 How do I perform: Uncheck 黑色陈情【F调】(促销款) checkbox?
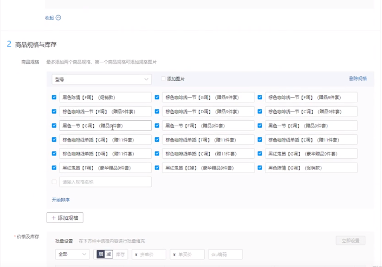(54, 97)
